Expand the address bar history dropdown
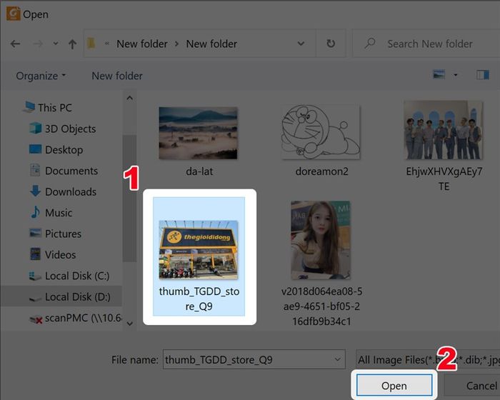The image size is (500, 400). [x=301, y=44]
